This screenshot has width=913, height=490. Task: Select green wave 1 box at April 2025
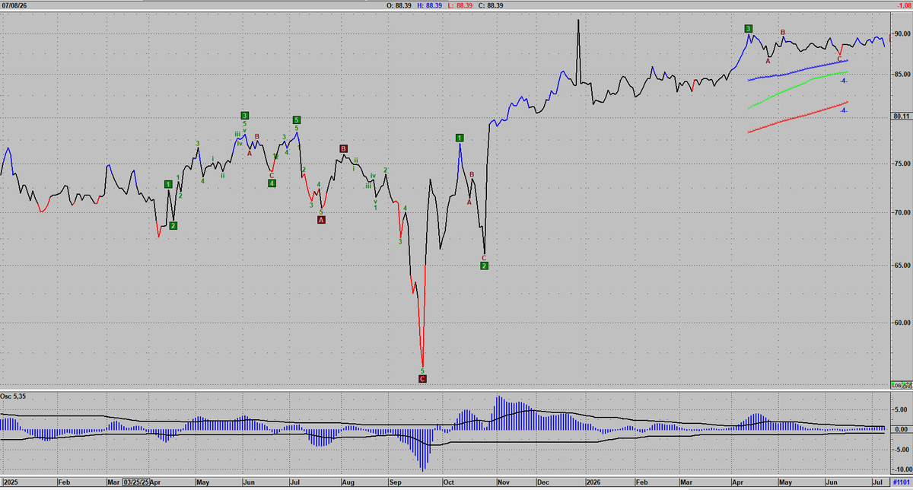[x=168, y=184]
